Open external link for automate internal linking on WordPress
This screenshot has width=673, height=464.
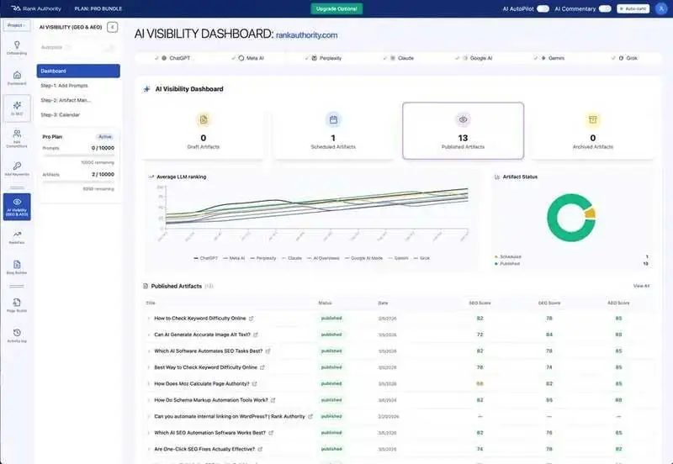pos(310,416)
